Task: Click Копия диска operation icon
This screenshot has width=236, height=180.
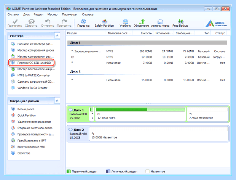Action: click(x=13, y=109)
